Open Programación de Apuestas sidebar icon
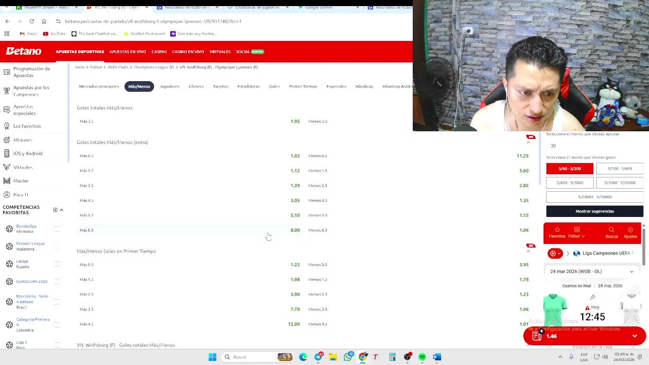This screenshot has height=365, width=649. coord(7,71)
